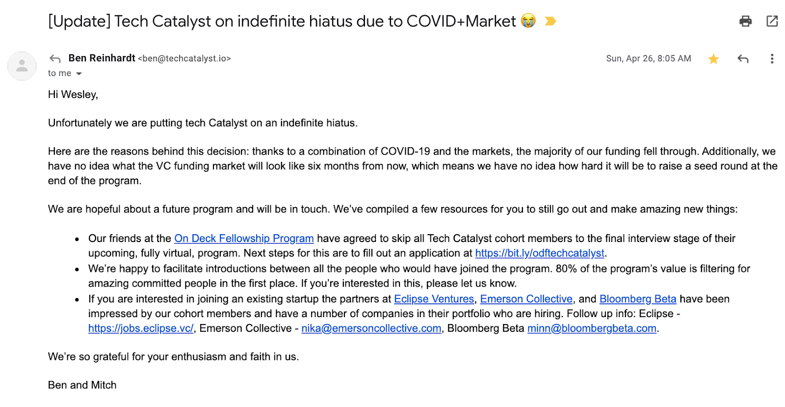The height and width of the screenshot is (407, 785).
Task: Open the On Deck Fellowship Program link
Action: click(244, 239)
